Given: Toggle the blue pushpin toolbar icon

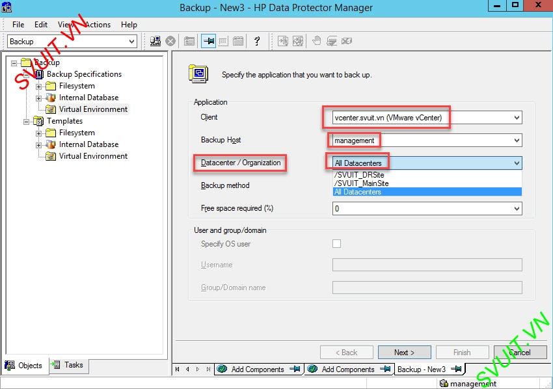Looking at the screenshot, I should (208, 41).
